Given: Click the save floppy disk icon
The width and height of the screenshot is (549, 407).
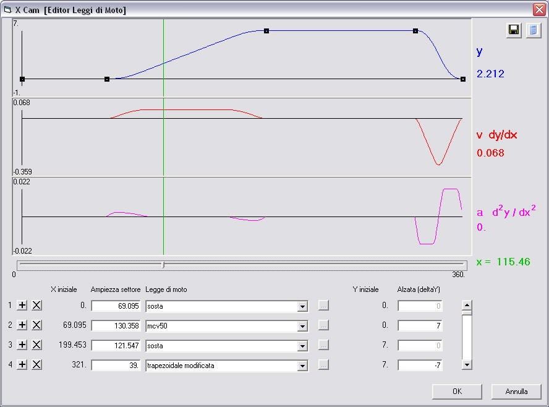Looking at the screenshot, I should [x=514, y=30].
